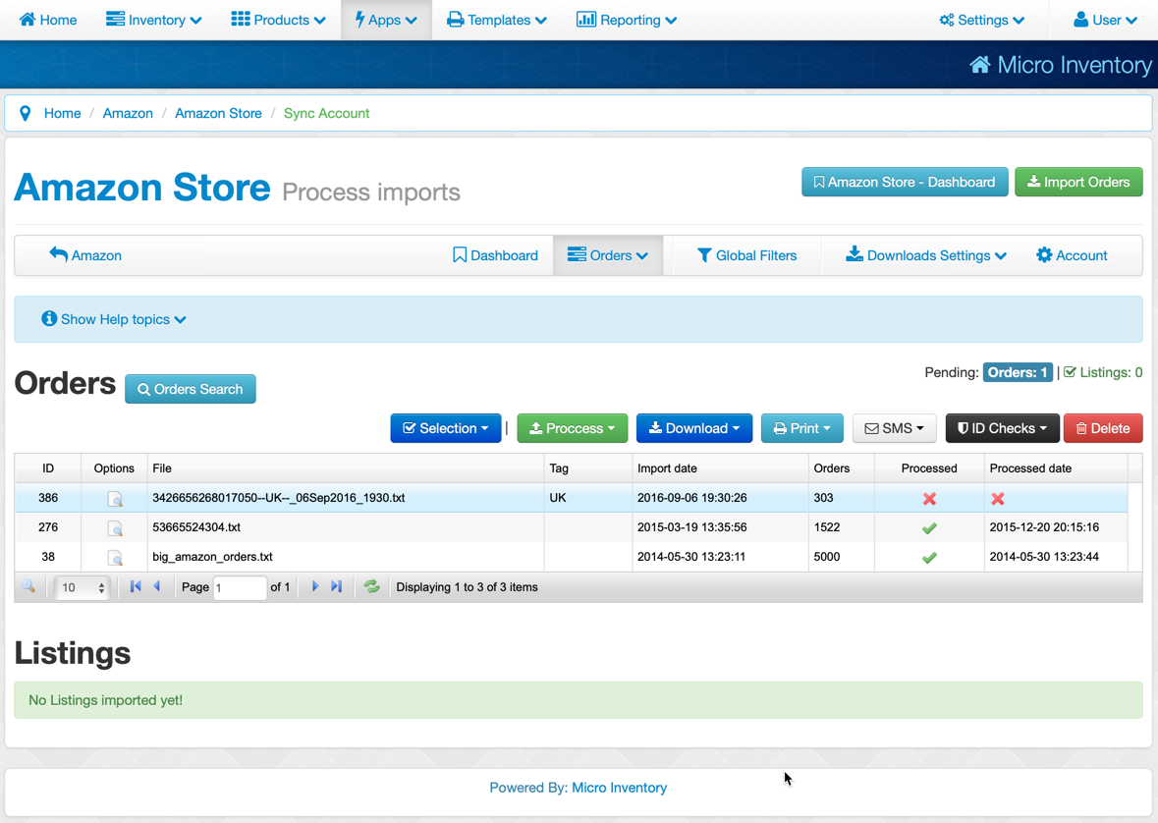Screen dimensions: 1158x823
Task: Open the Print dropdown button
Action: [802, 428]
